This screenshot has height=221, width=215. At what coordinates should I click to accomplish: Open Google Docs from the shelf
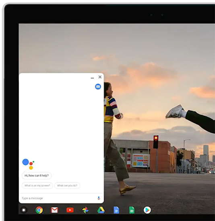point(116,210)
